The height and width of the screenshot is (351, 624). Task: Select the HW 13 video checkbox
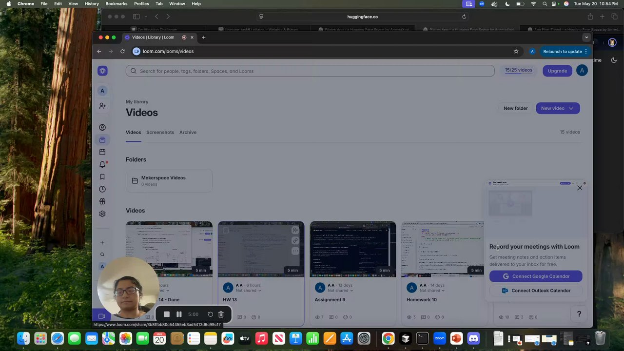(x=226, y=231)
